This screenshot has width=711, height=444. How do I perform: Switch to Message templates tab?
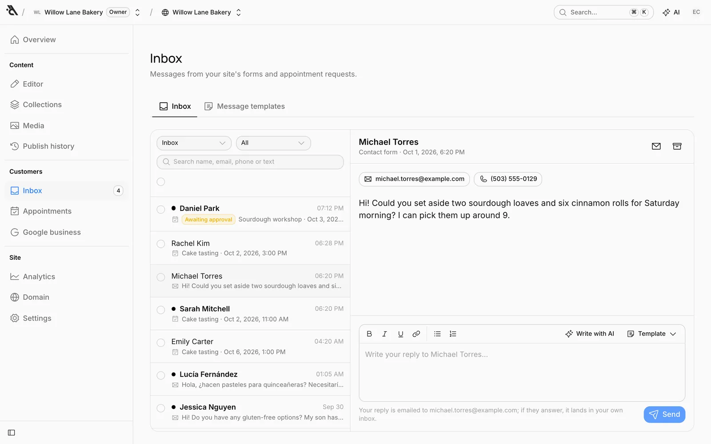245,107
